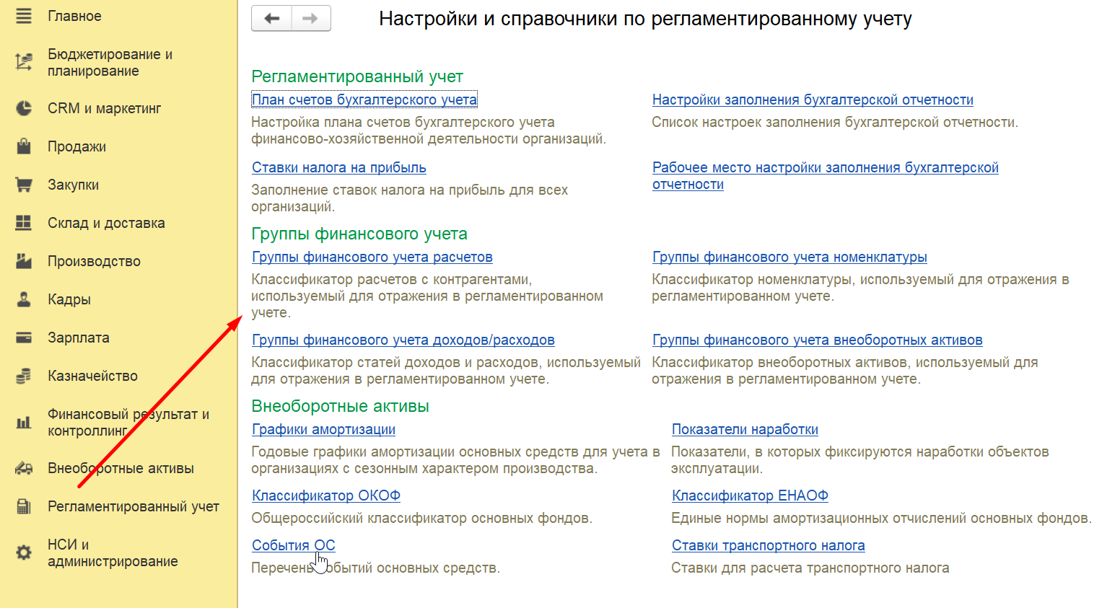The width and height of the screenshot is (1120, 608).
Task: Click description Классификатор статей доходов и расходов
Action: pyautogui.click(x=446, y=371)
